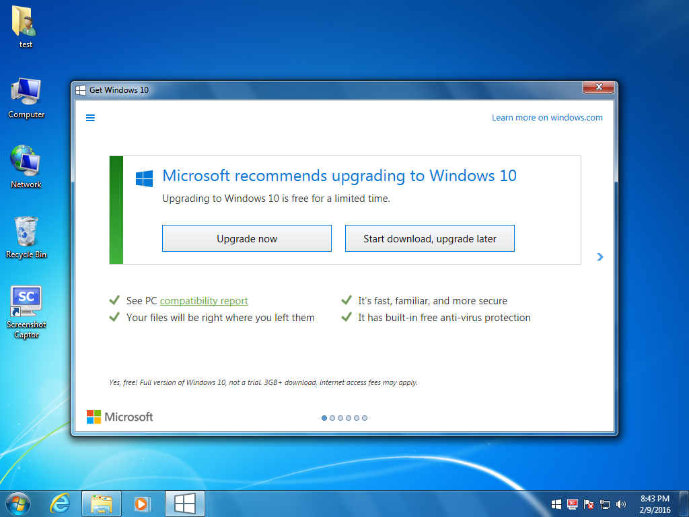
Task: Click the checkmark next to 'See PC'
Action: pyautogui.click(x=114, y=300)
